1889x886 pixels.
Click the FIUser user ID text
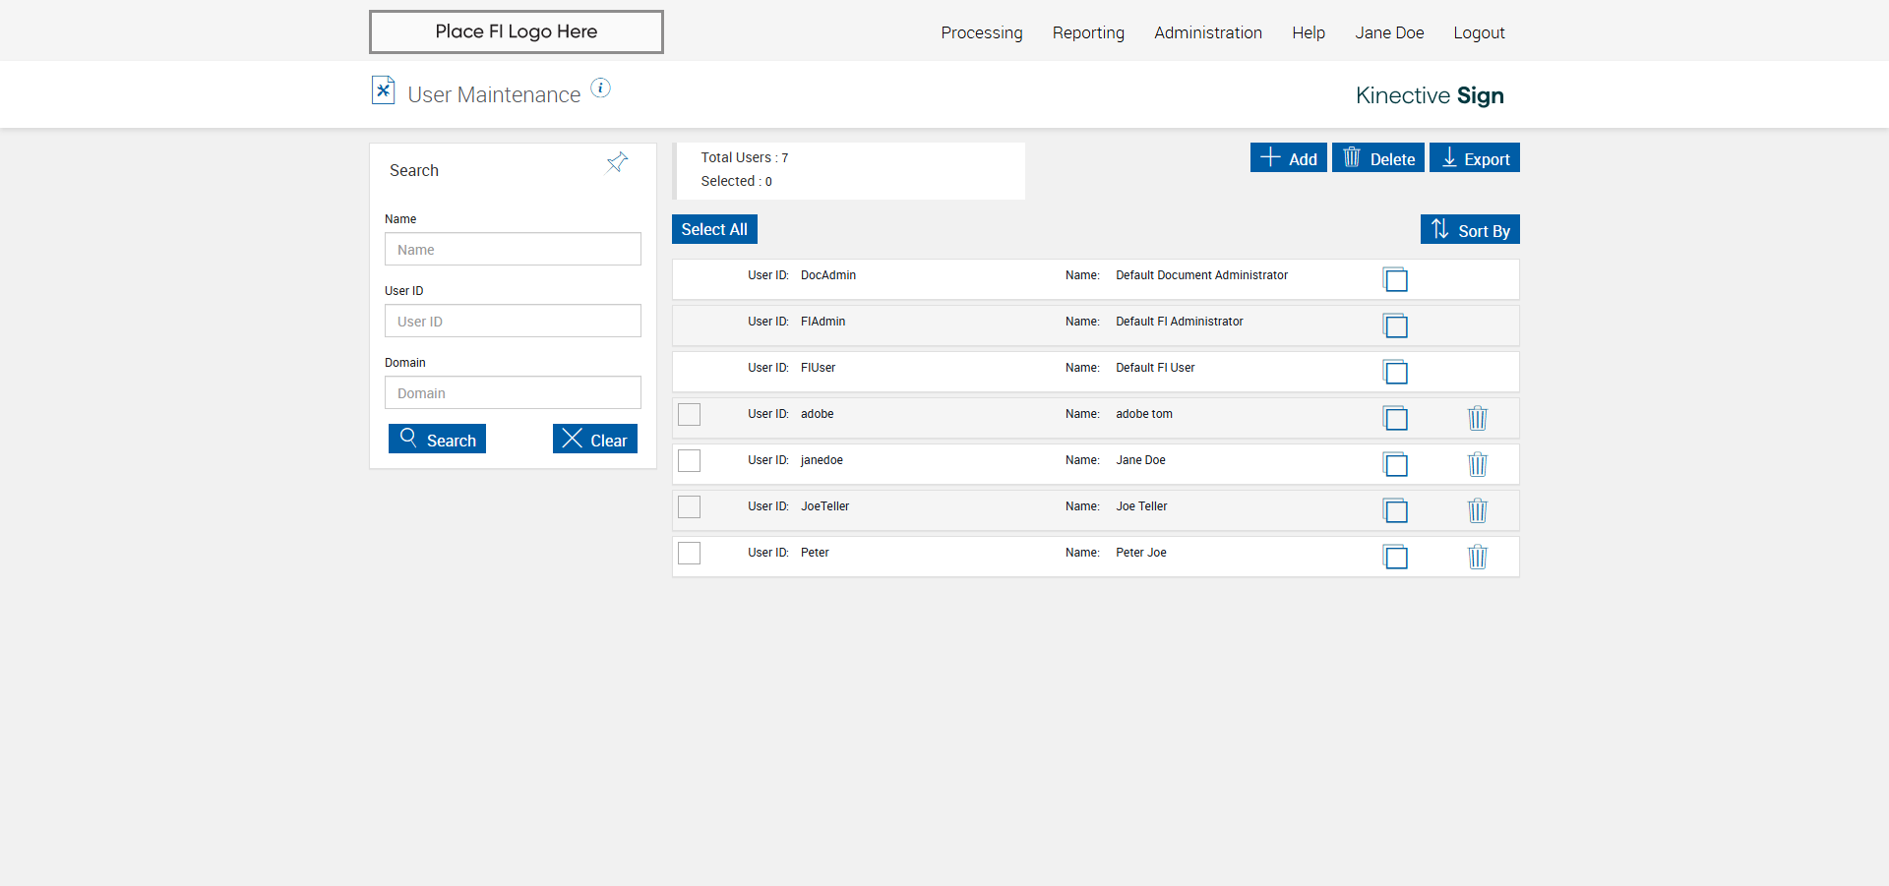coord(818,368)
